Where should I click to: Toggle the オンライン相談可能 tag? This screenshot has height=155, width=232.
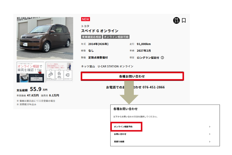coord(117,36)
